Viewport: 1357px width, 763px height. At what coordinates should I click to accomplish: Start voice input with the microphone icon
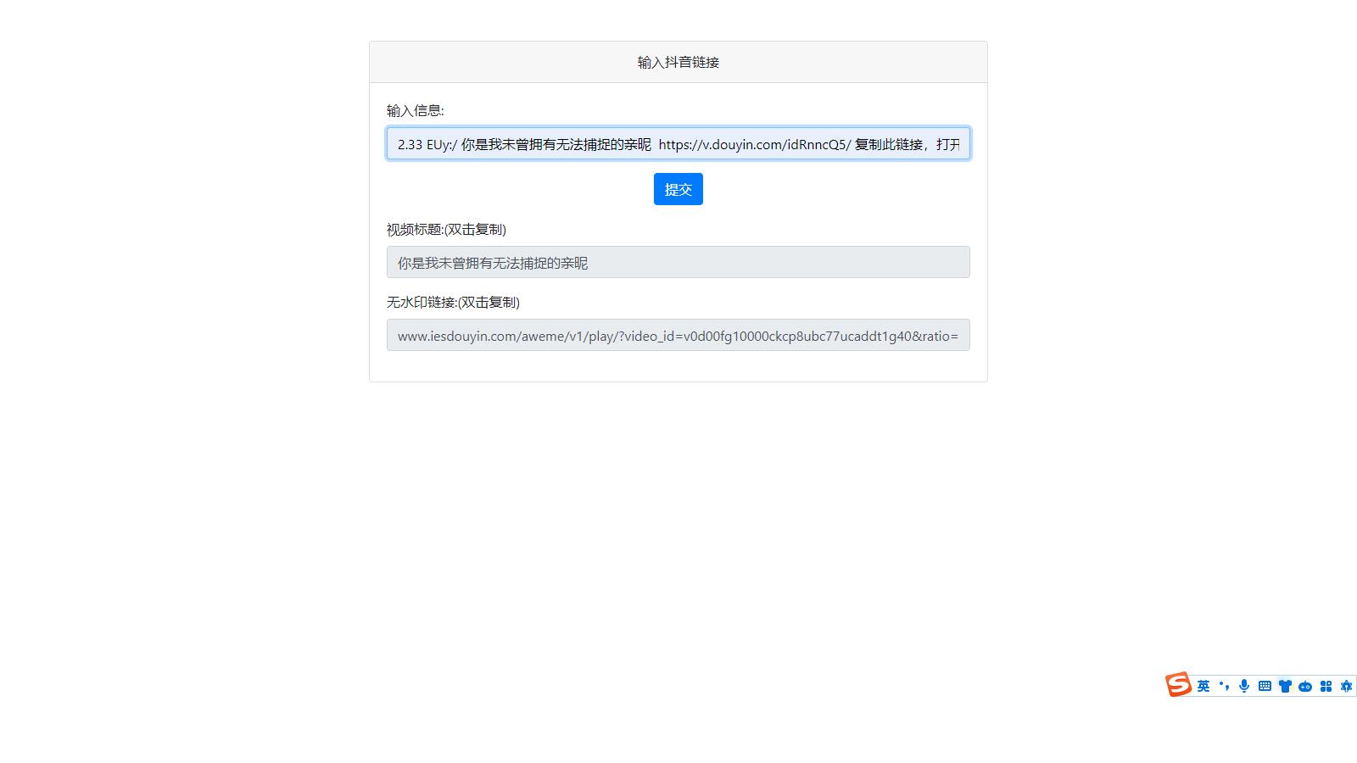click(1244, 686)
